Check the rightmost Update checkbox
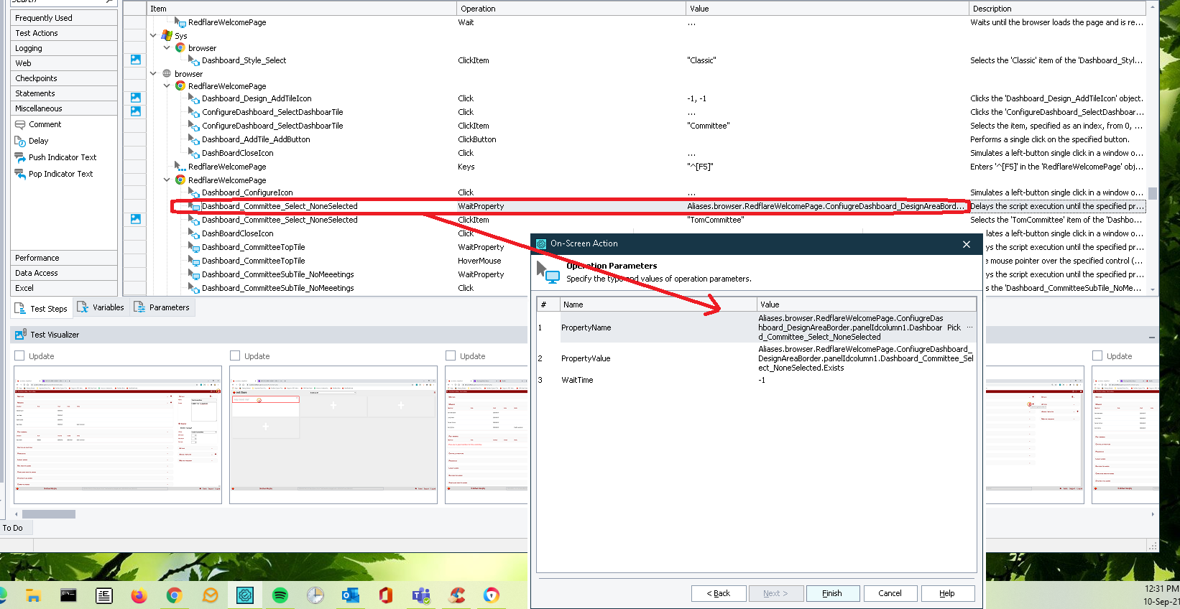This screenshot has height=609, width=1180. [x=1097, y=356]
